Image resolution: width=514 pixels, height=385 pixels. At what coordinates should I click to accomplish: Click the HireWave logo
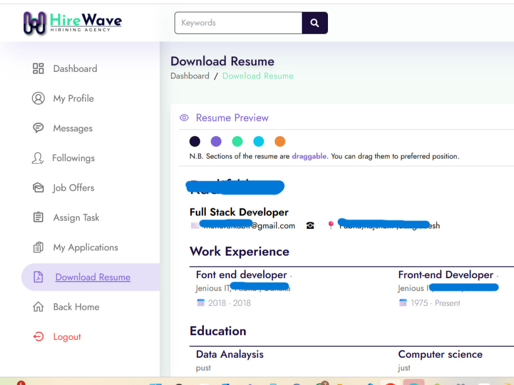72,23
